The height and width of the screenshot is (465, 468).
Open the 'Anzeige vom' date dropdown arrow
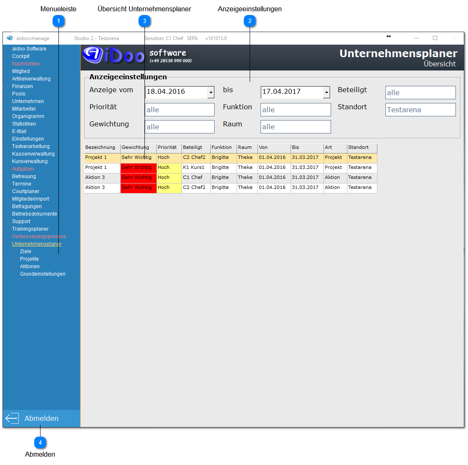coord(211,93)
